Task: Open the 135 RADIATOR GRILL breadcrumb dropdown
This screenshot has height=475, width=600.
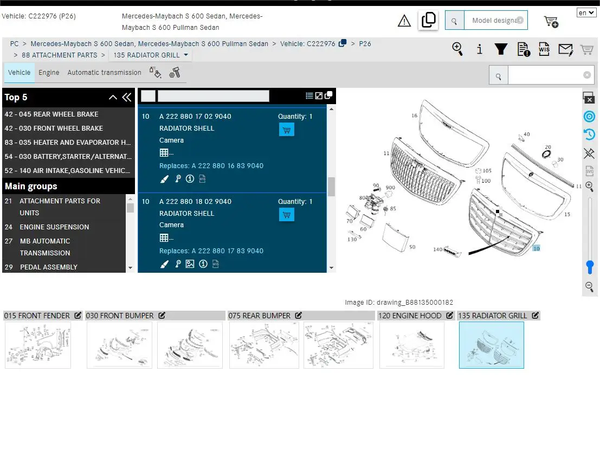Action: (x=150, y=55)
